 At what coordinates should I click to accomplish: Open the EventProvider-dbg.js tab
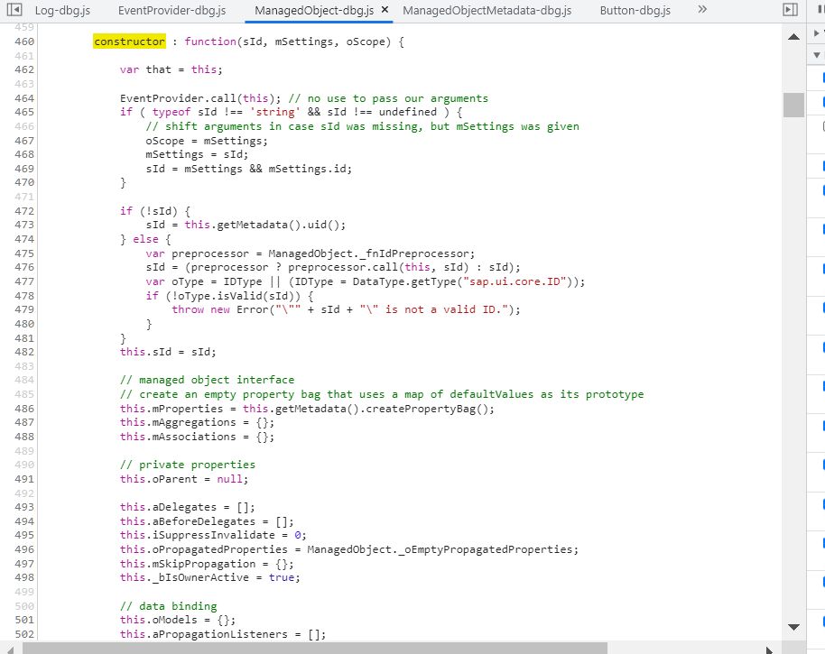[x=172, y=11]
